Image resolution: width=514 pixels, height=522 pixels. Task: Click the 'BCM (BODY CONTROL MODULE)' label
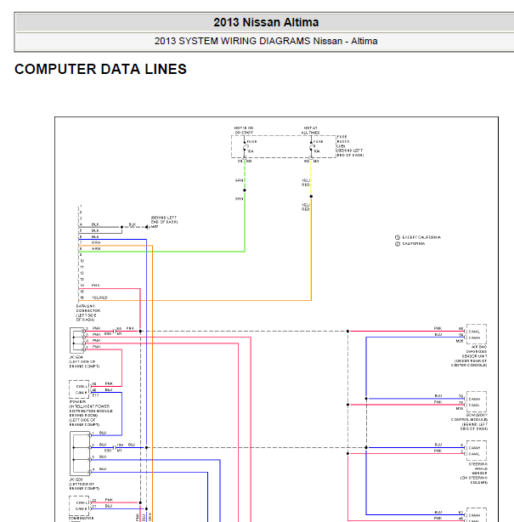[x=469, y=422]
